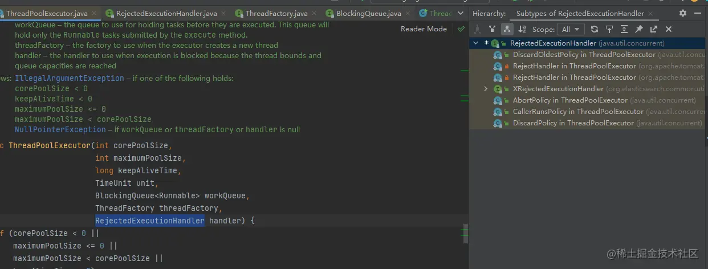This screenshot has width=708, height=269.
Task: Pin the Hierarchy tab
Action: click(639, 29)
